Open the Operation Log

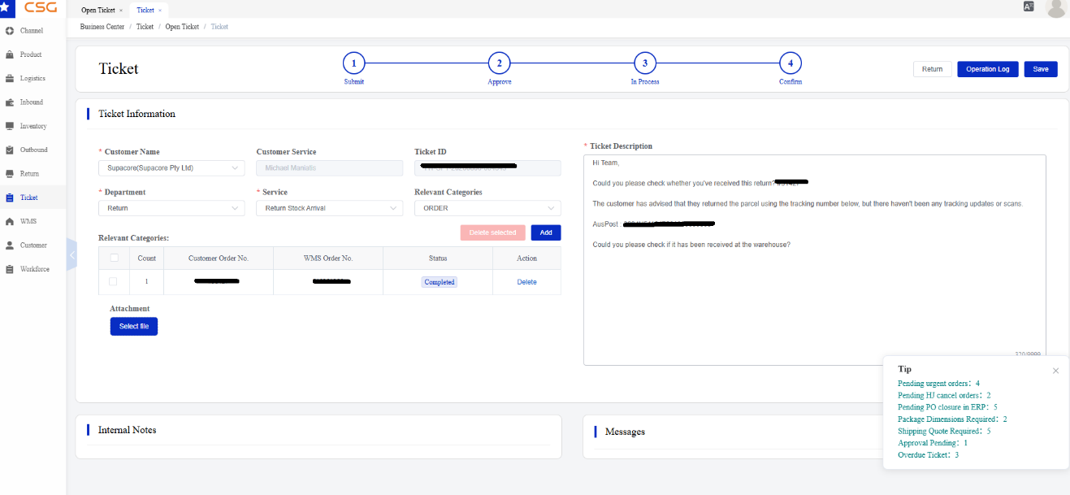(x=987, y=69)
